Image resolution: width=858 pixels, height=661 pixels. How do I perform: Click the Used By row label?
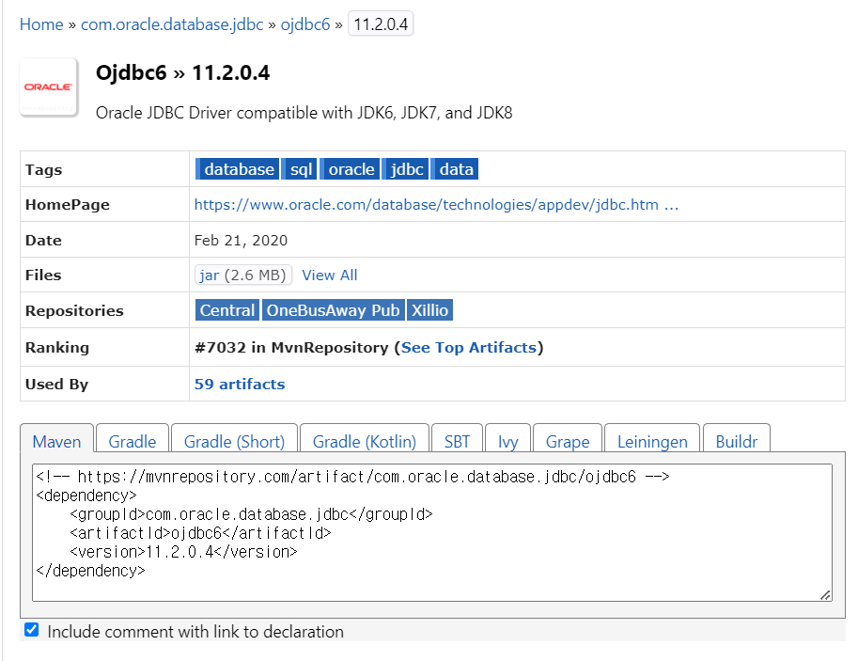coord(56,385)
